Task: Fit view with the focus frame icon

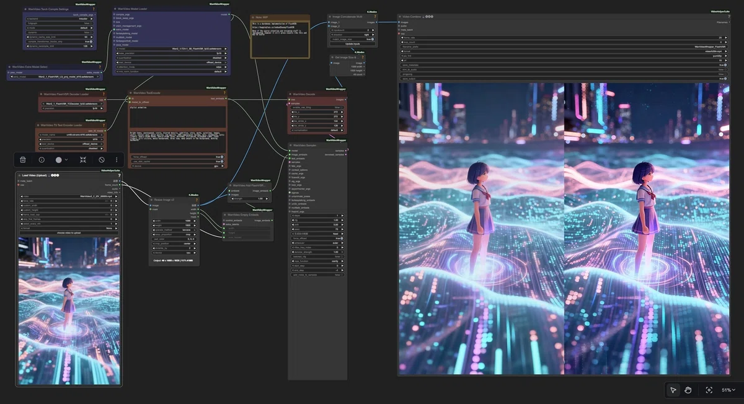Action: click(709, 390)
